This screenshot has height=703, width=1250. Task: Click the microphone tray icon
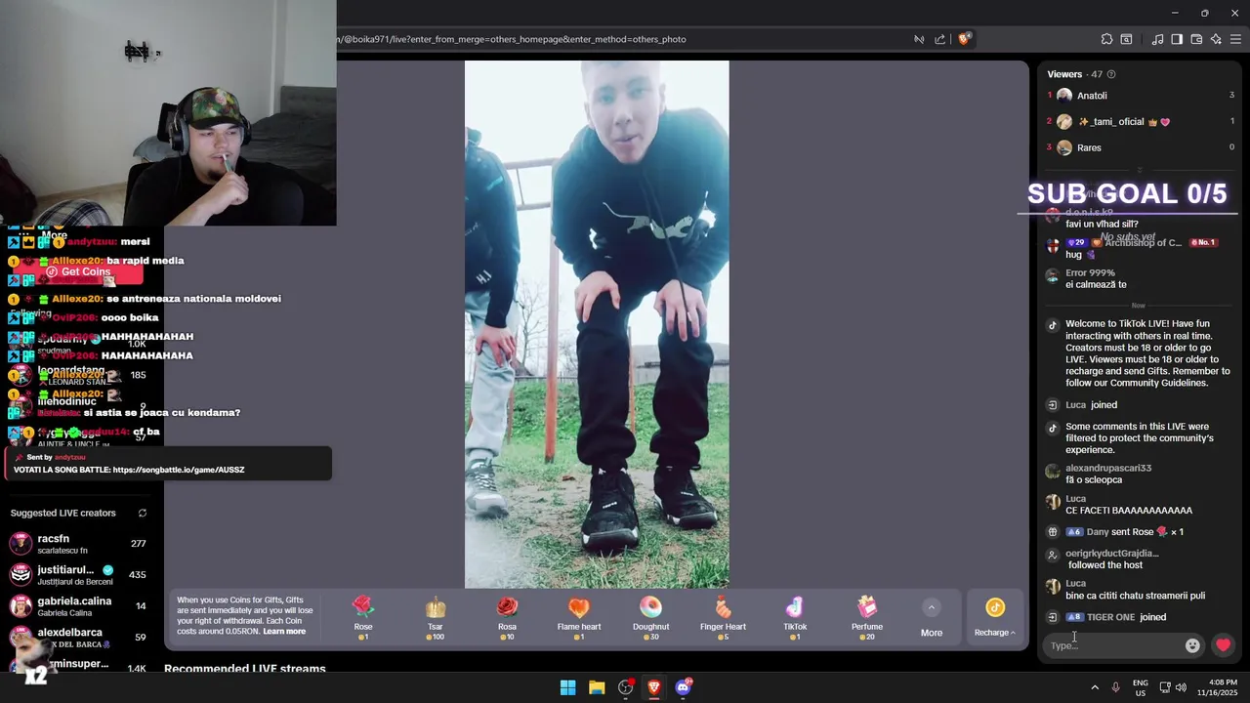tap(1115, 687)
